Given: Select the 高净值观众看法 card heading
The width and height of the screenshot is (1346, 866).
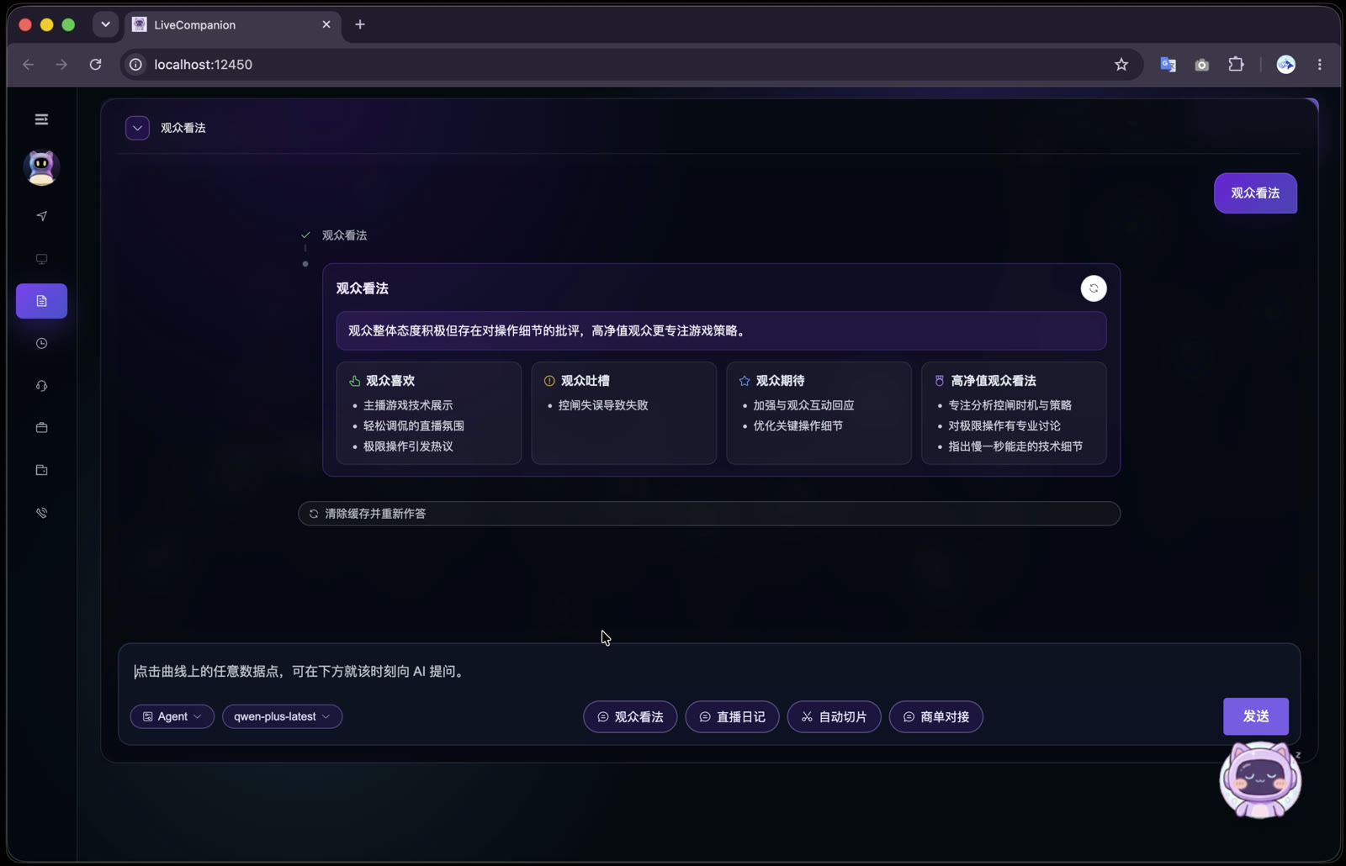Looking at the screenshot, I should (x=994, y=381).
